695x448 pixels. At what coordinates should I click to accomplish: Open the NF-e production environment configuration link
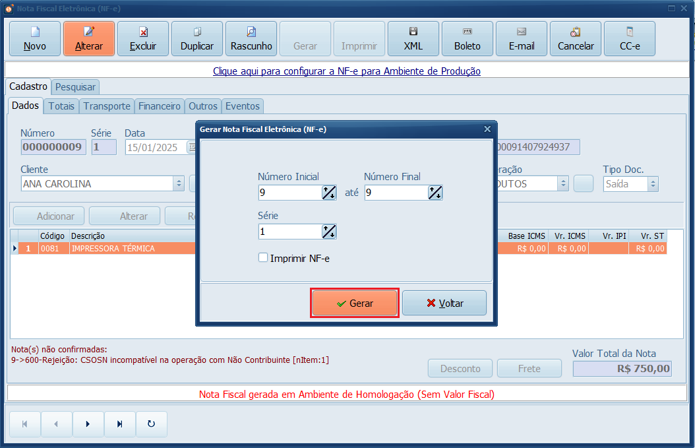coord(347,71)
